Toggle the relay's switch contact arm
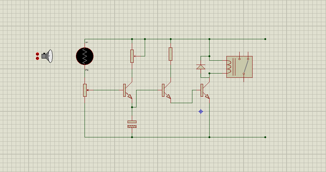 pos(246,66)
